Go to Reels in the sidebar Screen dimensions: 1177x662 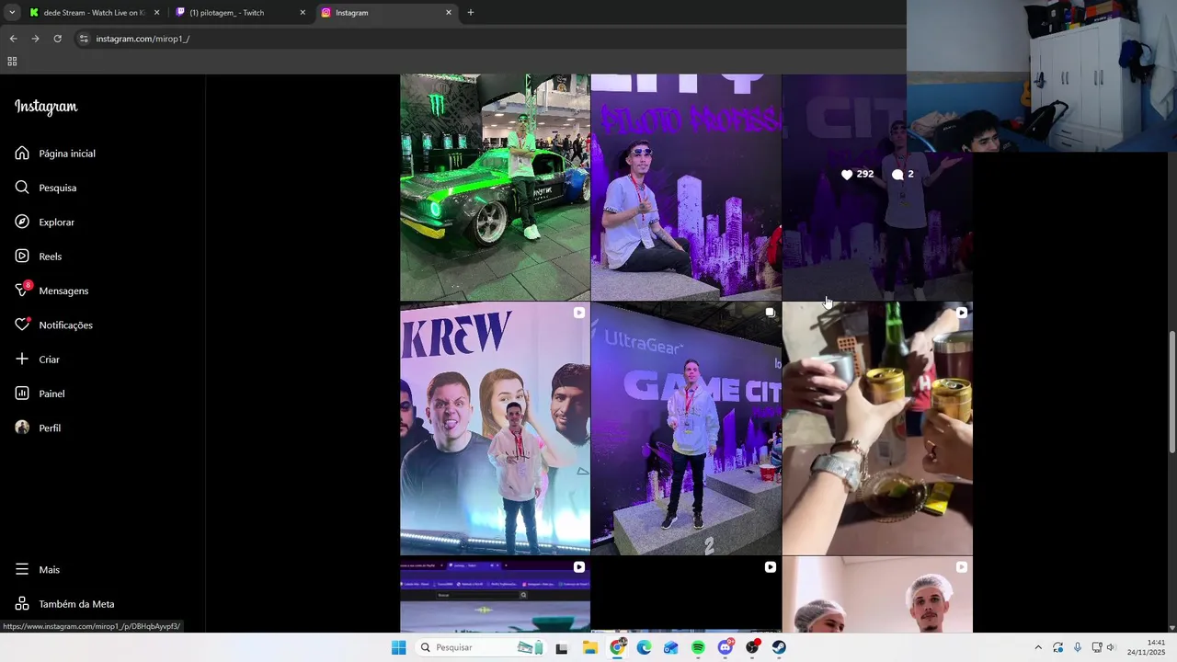tap(39, 257)
